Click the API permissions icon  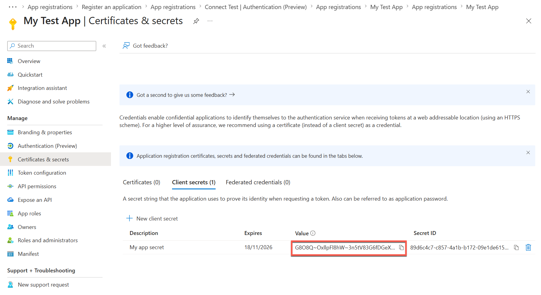10,186
